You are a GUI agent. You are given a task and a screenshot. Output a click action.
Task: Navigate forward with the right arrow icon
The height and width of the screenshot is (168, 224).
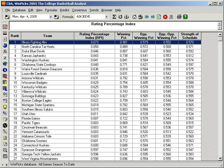pyautogui.click(x=153, y=17)
